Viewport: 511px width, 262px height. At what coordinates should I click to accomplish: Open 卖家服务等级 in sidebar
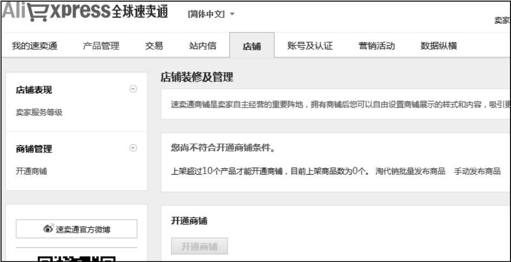pyautogui.click(x=39, y=113)
